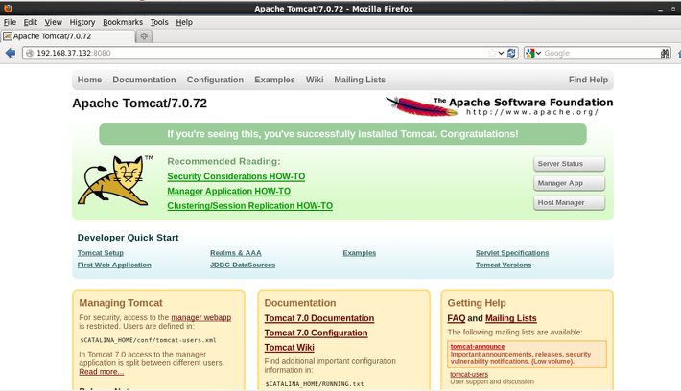681x391 pixels.
Task: Open Mailing Lists in navigation bar
Action: point(360,80)
